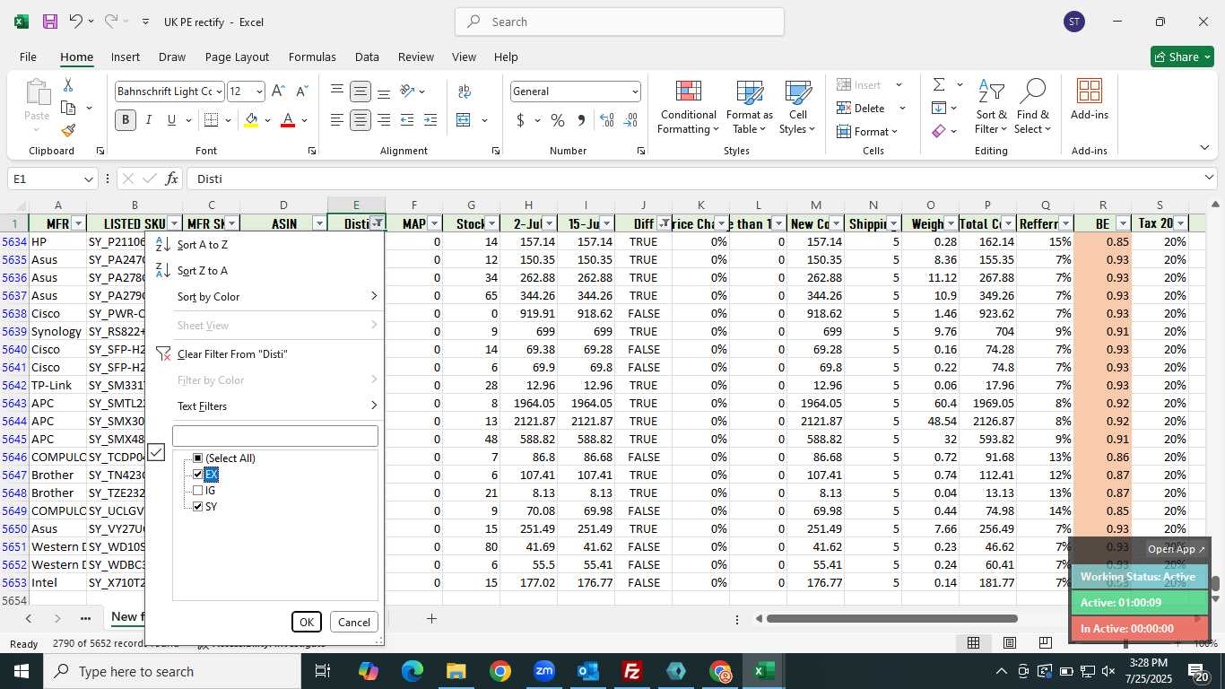This screenshot has height=689, width=1225.
Task: Click the Cut scissors icon
Action: (68, 85)
